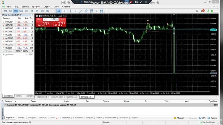Open the Тестер strategy tester button

click(212, 118)
